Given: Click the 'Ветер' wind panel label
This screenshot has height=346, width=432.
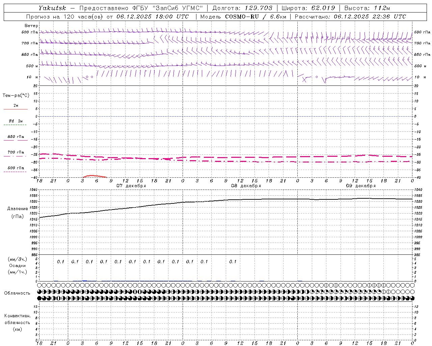Looking at the screenshot, I should [x=31, y=26].
